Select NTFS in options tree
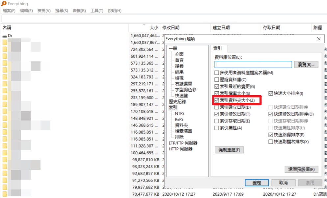Viewport: 327px width, 198px height. (x=179, y=114)
